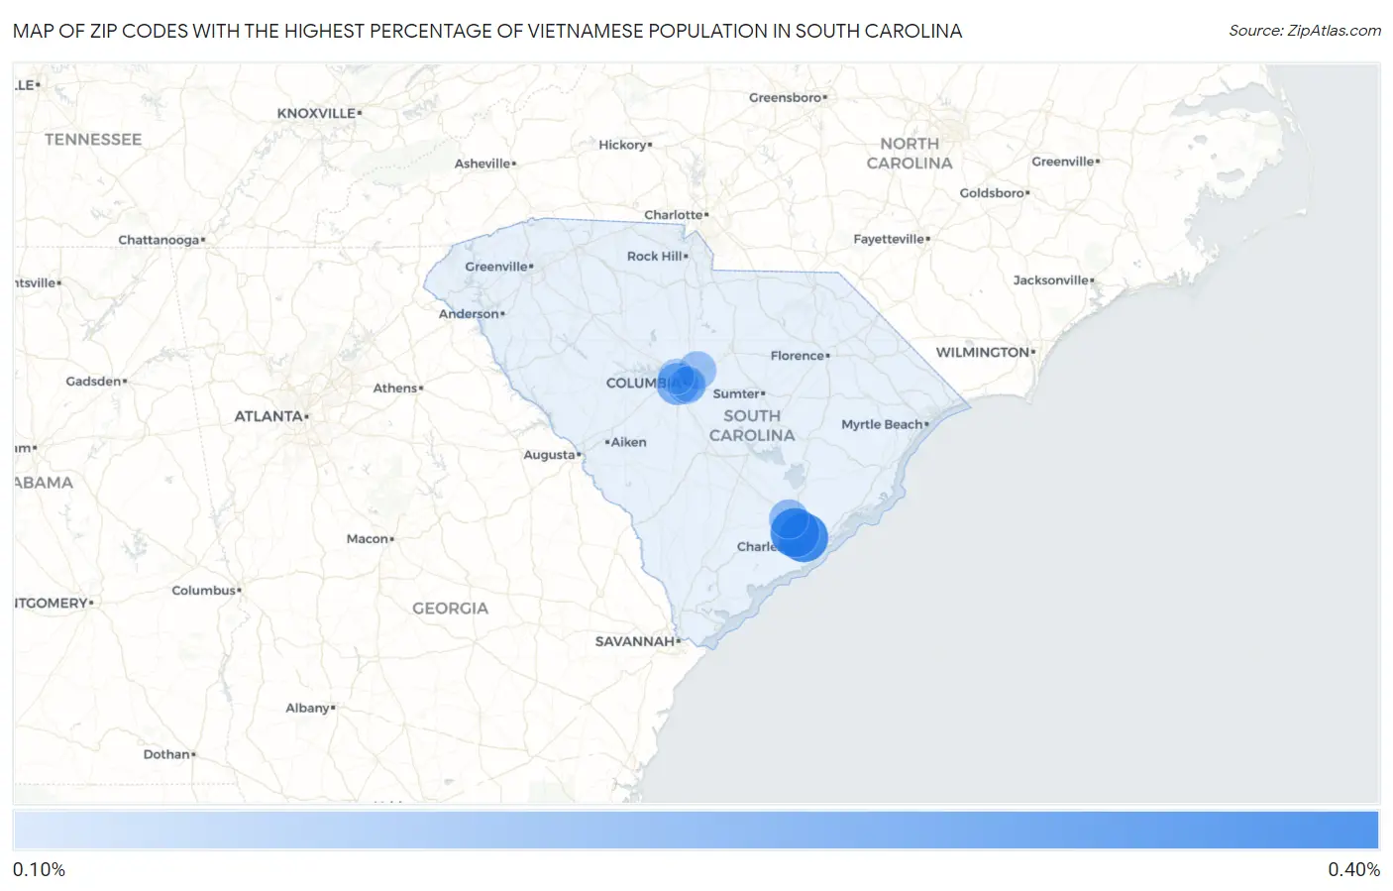Click the Greenville label in North Carolina
1393x891 pixels.
[1063, 162]
